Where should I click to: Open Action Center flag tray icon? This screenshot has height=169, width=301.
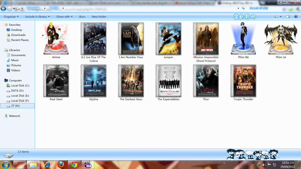pos(269,165)
